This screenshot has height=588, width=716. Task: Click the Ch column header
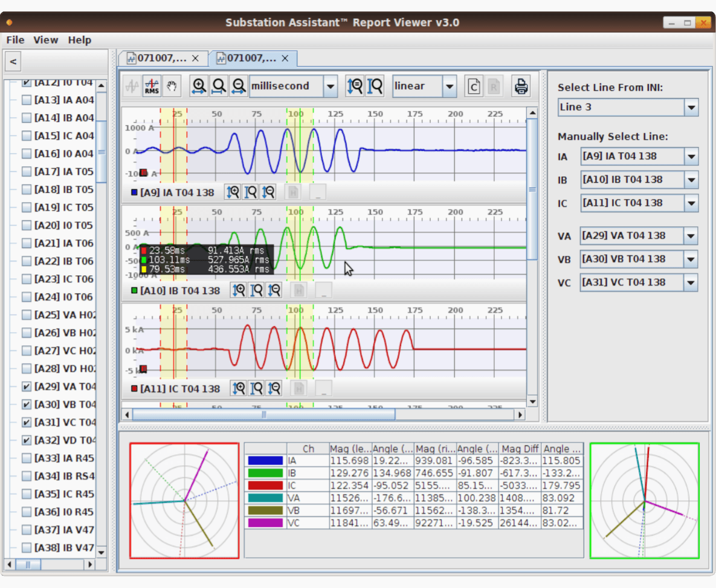point(308,448)
